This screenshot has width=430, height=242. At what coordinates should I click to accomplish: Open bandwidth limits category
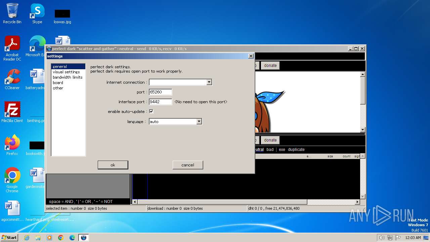pos(68,77)
